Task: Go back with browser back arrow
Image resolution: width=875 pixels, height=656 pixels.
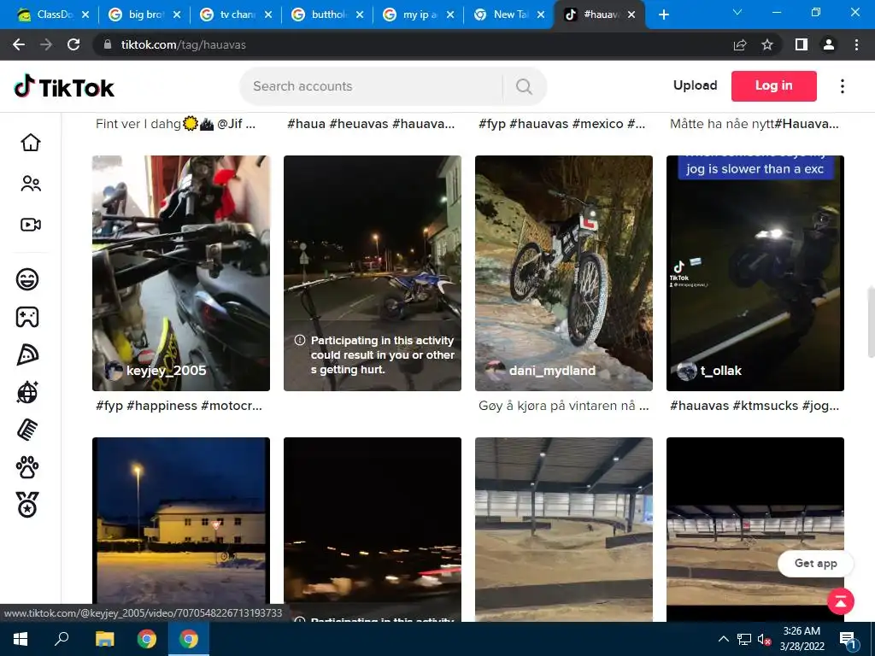Action: (x=19, y=44)
